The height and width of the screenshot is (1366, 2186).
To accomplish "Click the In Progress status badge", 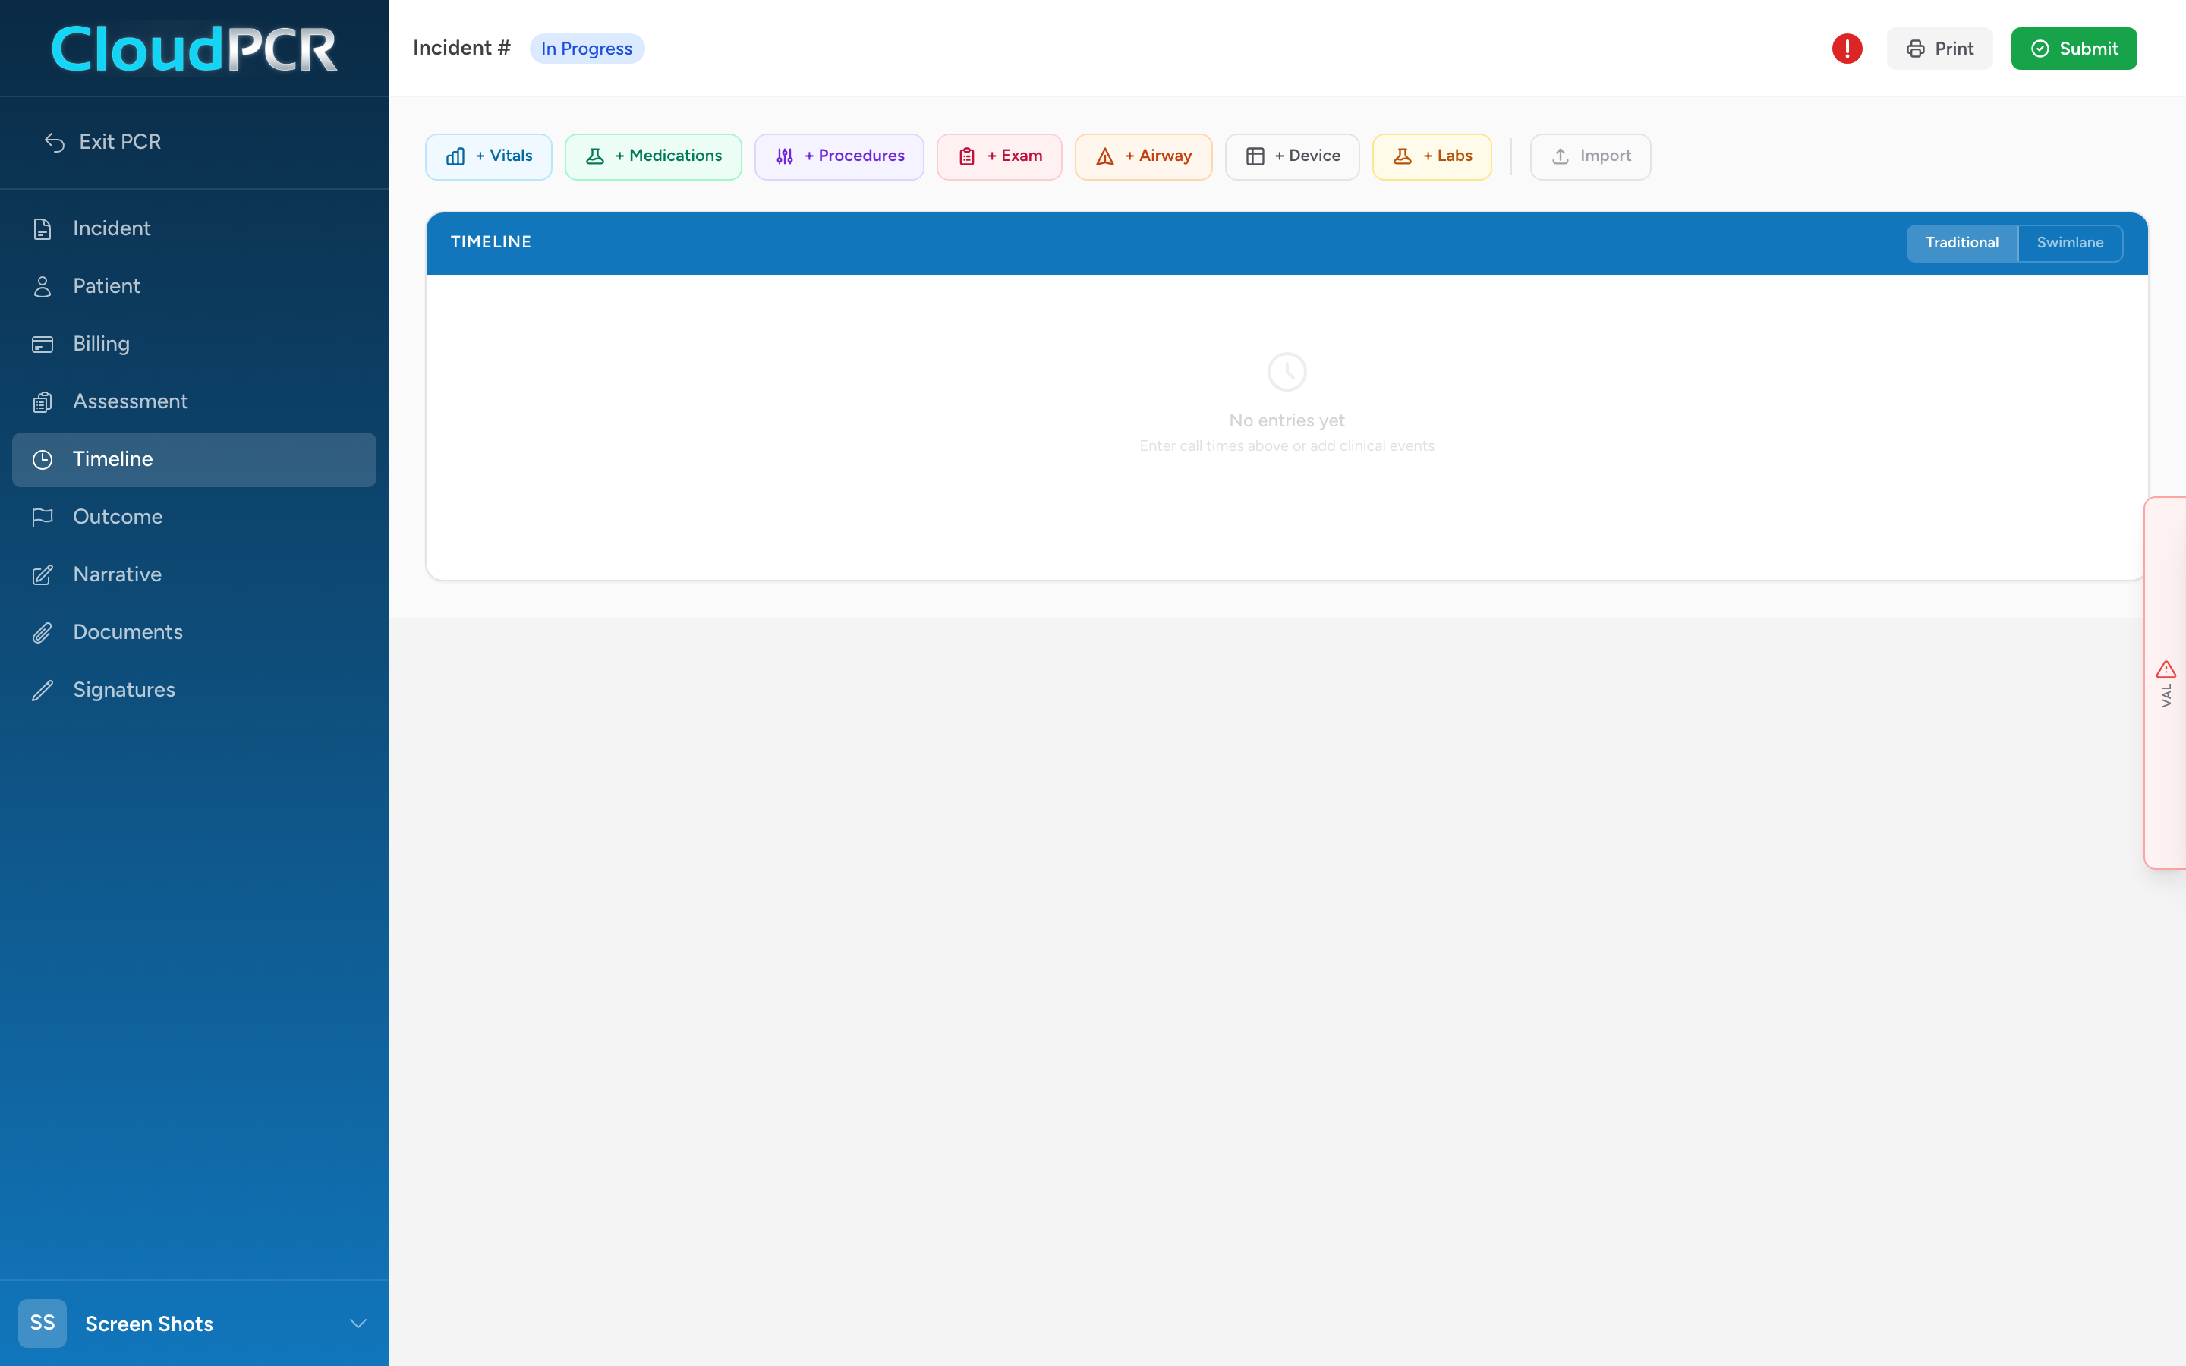I will pos(587,49).
